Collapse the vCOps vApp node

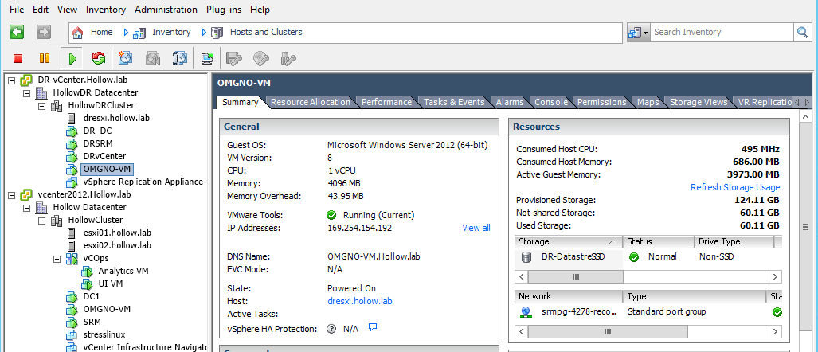[57, 258]
